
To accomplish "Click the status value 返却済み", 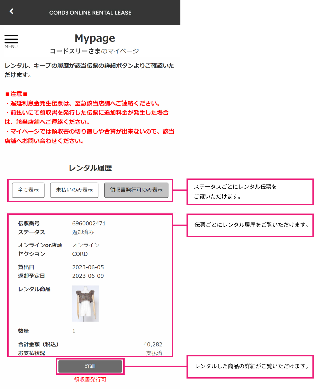I will coord(83,232).
